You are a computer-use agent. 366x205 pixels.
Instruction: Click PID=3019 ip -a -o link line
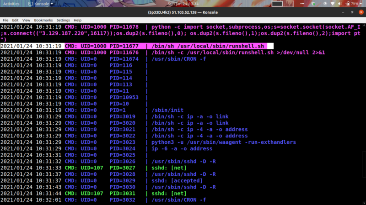tap(114, 117)
